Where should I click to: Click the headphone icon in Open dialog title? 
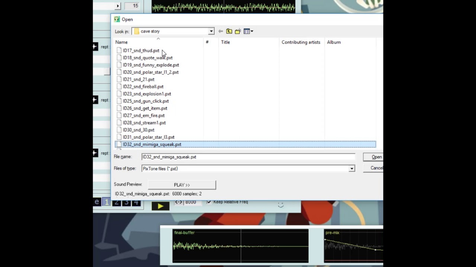coord(117,19)
